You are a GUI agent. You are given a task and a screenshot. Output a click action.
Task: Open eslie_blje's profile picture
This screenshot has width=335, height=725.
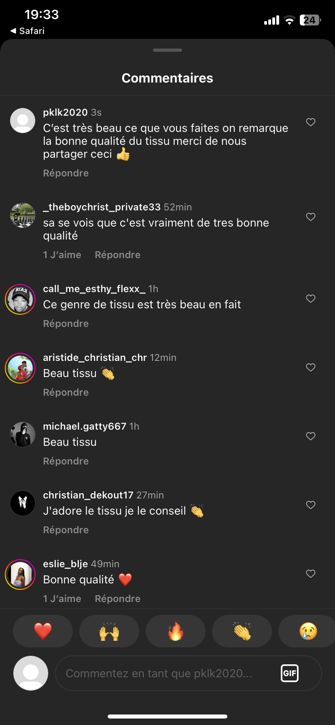(20, 574)
